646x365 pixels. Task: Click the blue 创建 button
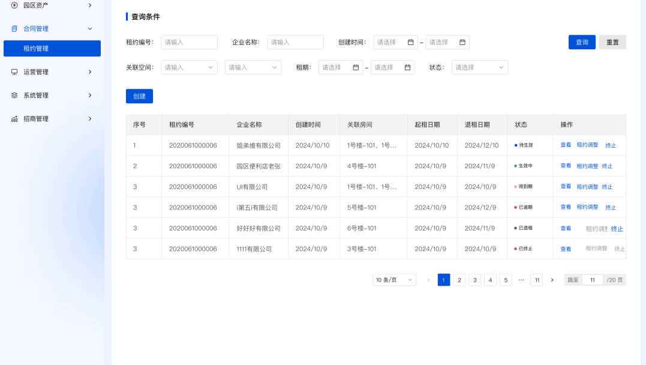click(139, 96)
